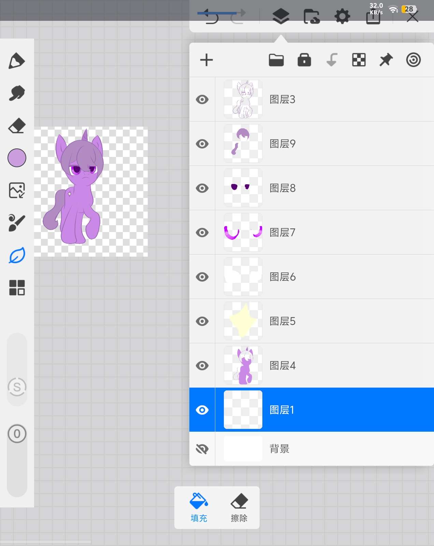The image size is (434, 546).
Task: Show the 背景 background layer
Action: click(x=202, y=449)
